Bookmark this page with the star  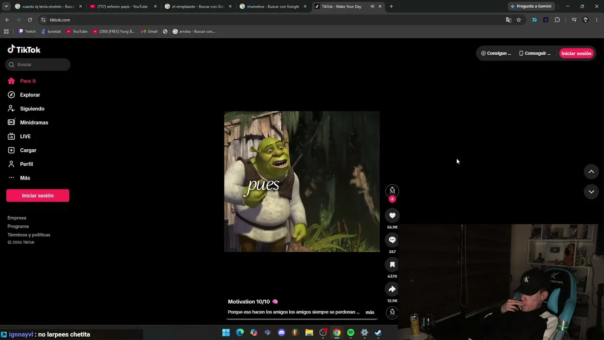519,20
